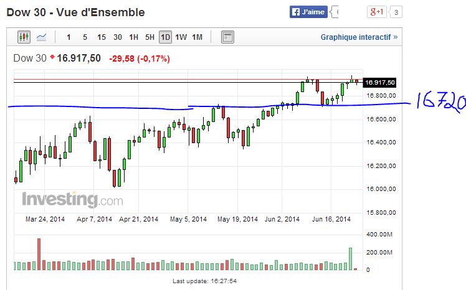Viewport: 466px width, 290px height.
Task: Click the Dow 30 - Vue d'Ensemble title
Action: 75,12
